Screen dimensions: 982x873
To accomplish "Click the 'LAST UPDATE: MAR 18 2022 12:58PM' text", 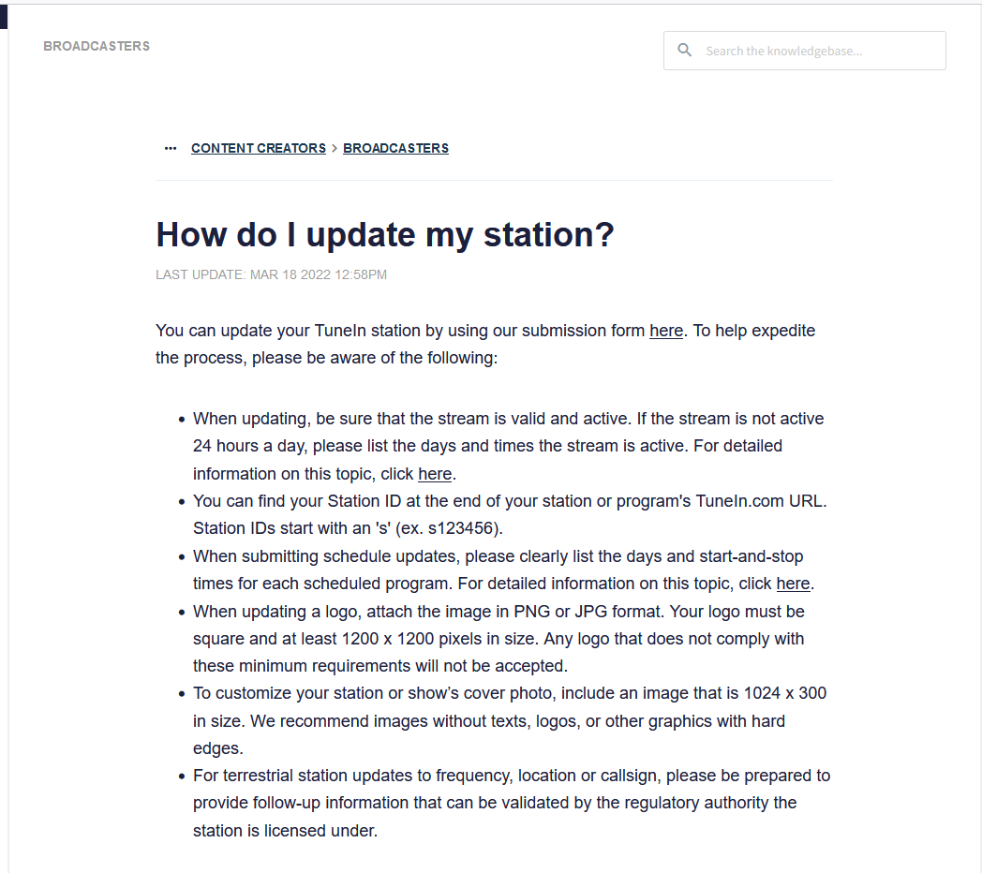I will click(271, 275).
